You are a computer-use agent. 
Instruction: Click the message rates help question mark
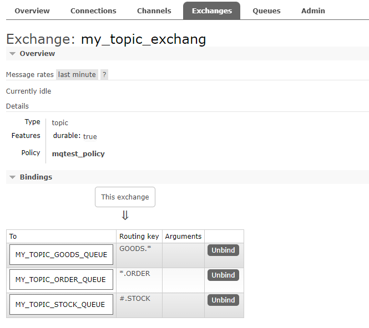click(104, 75)
